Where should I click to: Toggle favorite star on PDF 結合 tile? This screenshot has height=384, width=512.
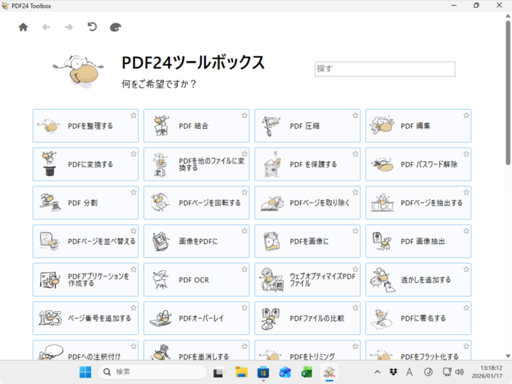(244, 115)
